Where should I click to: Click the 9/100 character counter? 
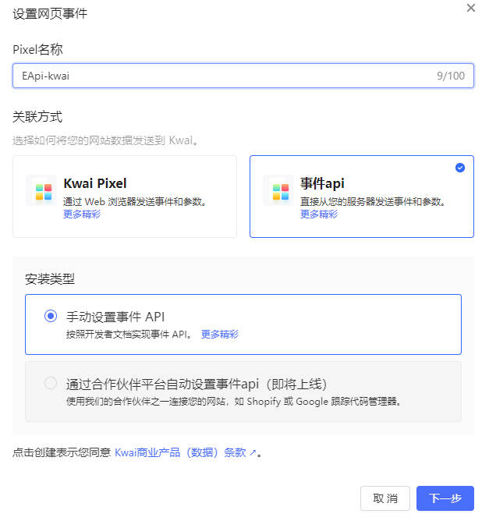click(x=451, y=76)
